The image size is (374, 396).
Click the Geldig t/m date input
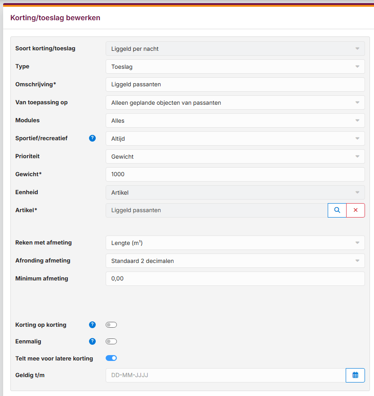tap(225, 375)
